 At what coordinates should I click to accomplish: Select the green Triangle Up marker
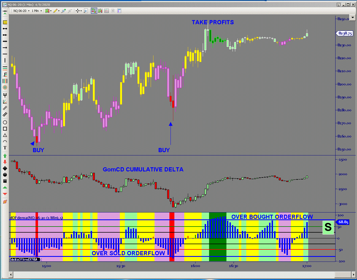[5, 188]
